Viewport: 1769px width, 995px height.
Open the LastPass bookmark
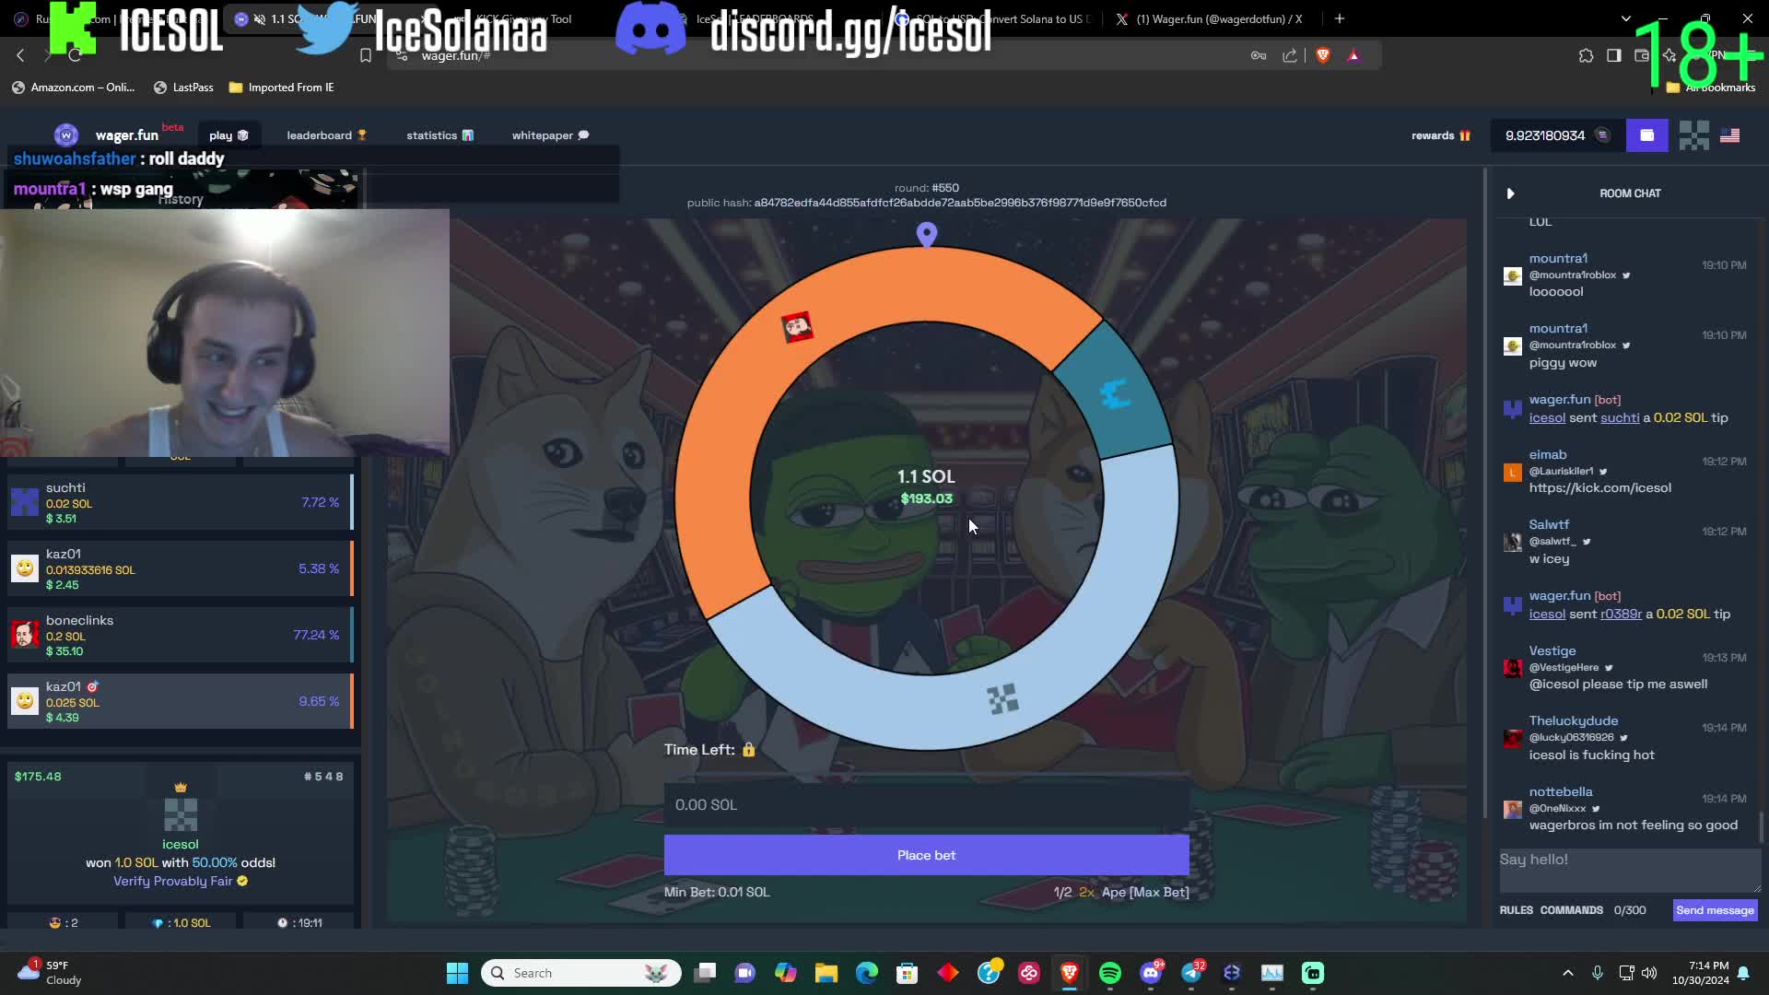tap(183, 88)
